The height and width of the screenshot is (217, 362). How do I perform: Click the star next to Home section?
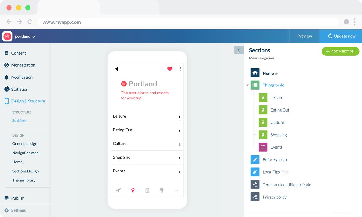pos(276,74)
